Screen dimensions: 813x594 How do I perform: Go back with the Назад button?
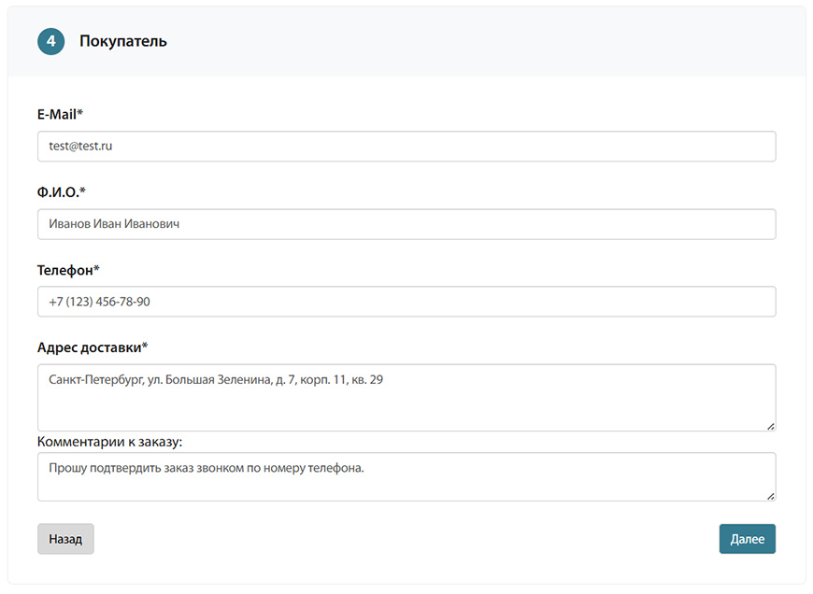[65, 539]
